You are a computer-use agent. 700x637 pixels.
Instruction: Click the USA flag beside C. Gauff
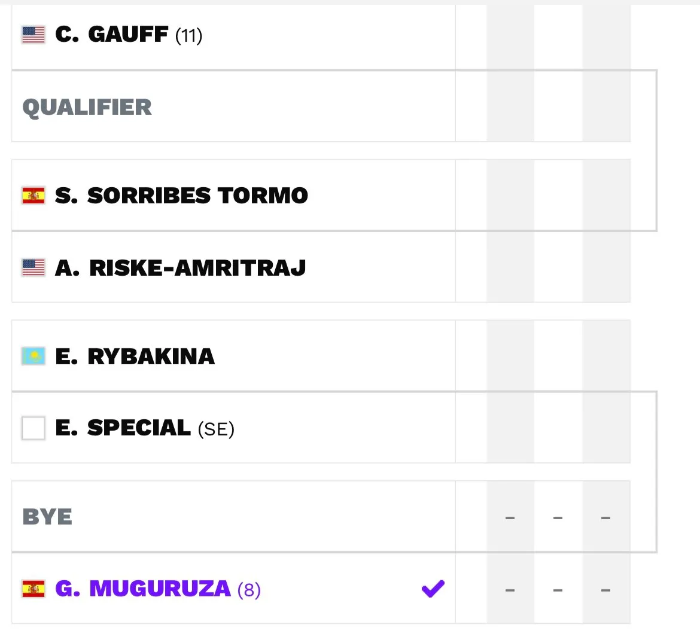34,35
